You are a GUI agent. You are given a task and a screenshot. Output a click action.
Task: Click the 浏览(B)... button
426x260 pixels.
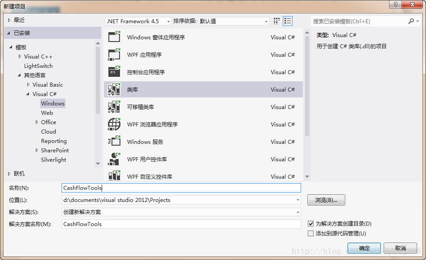tap(326, 200)
